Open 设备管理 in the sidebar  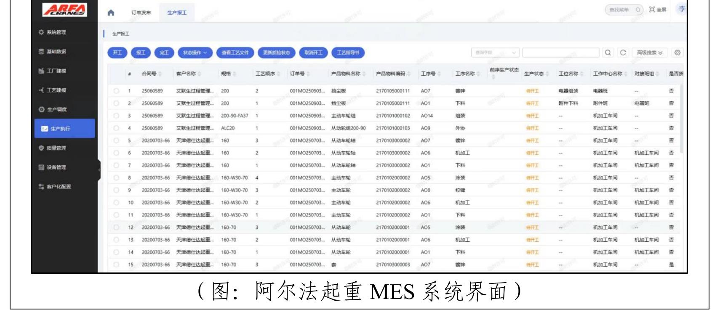(x=56, y=167)
